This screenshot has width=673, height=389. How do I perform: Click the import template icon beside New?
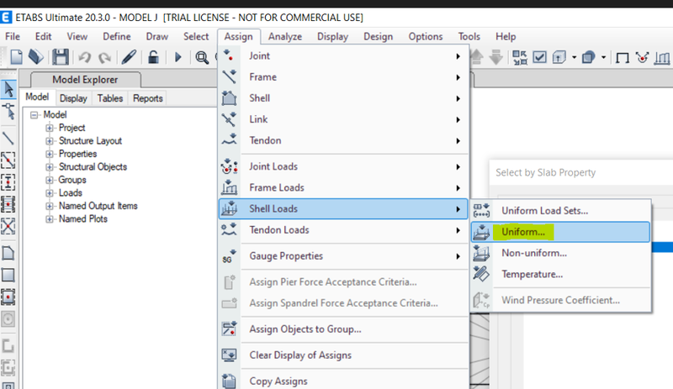[36, 56]
